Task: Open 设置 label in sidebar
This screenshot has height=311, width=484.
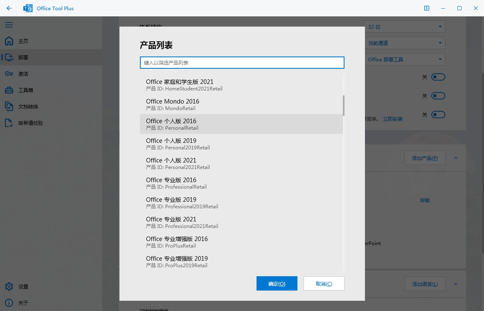Action: [23, 286]
